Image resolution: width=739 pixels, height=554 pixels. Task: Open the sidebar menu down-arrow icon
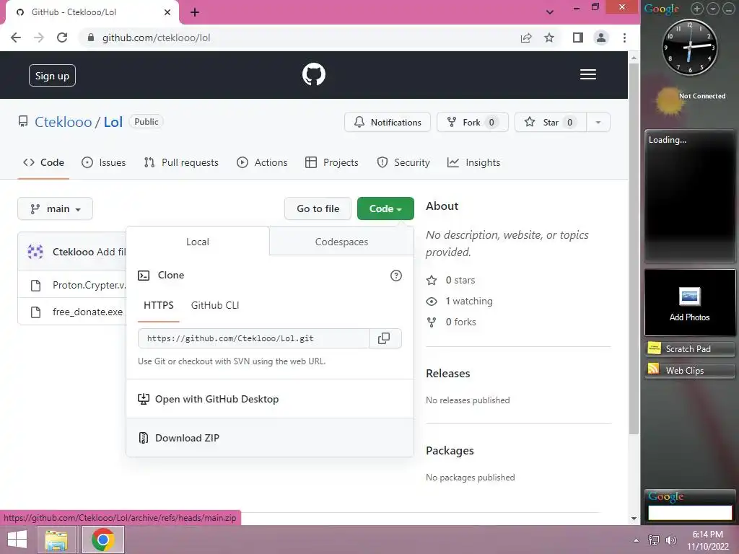(x=713, y=9)
